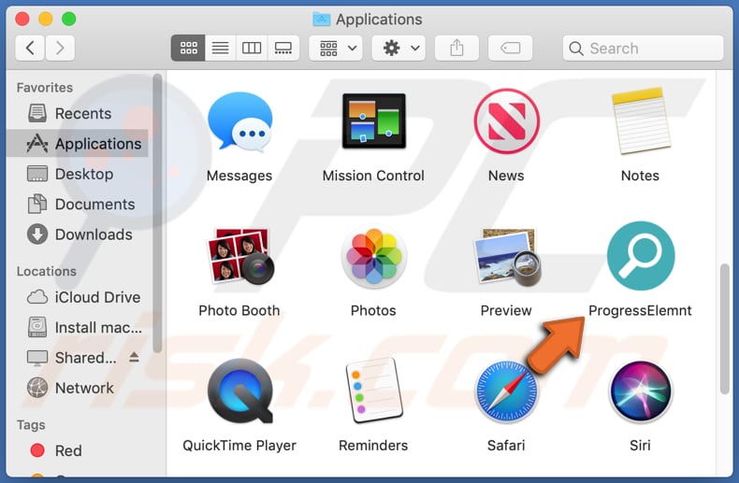Image resolution: width=739 pixels, height=483 pixels.
Task: Select Applications in the sidebar
Action: click(x=78, y=144)
